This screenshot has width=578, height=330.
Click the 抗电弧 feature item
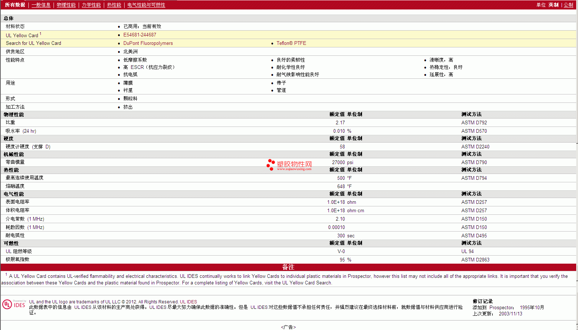click(130, 74)
